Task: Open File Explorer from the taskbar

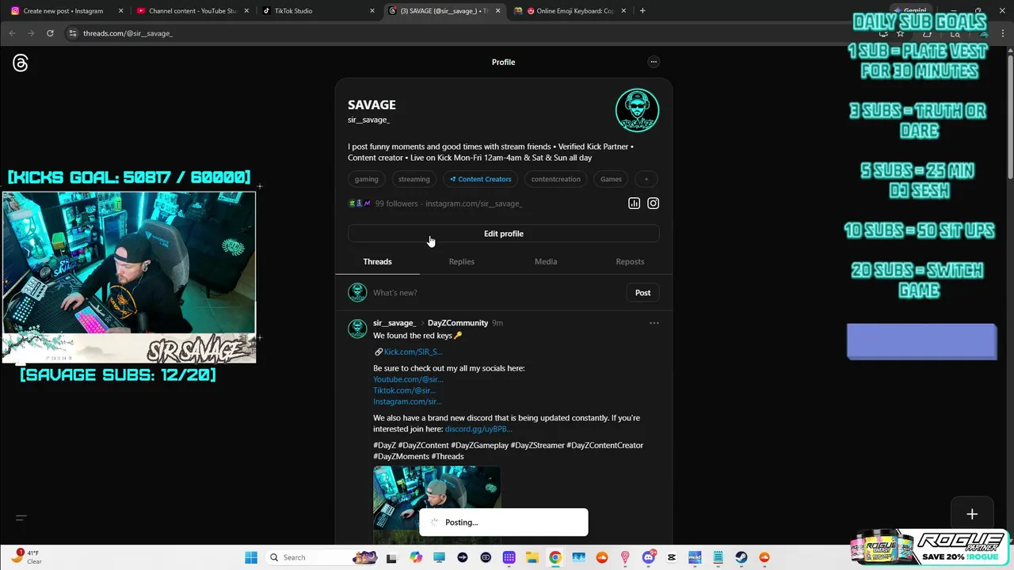Action: click(532, 557)
